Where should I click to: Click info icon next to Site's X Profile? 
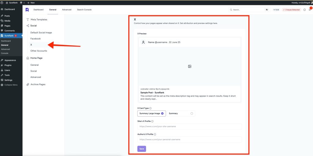(152, 121)
